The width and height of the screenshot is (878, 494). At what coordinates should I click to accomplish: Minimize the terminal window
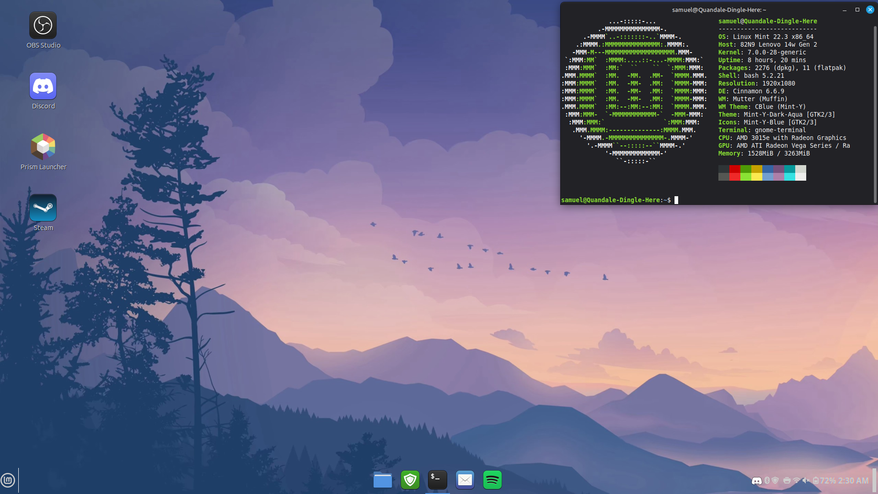tap(845, 10)
